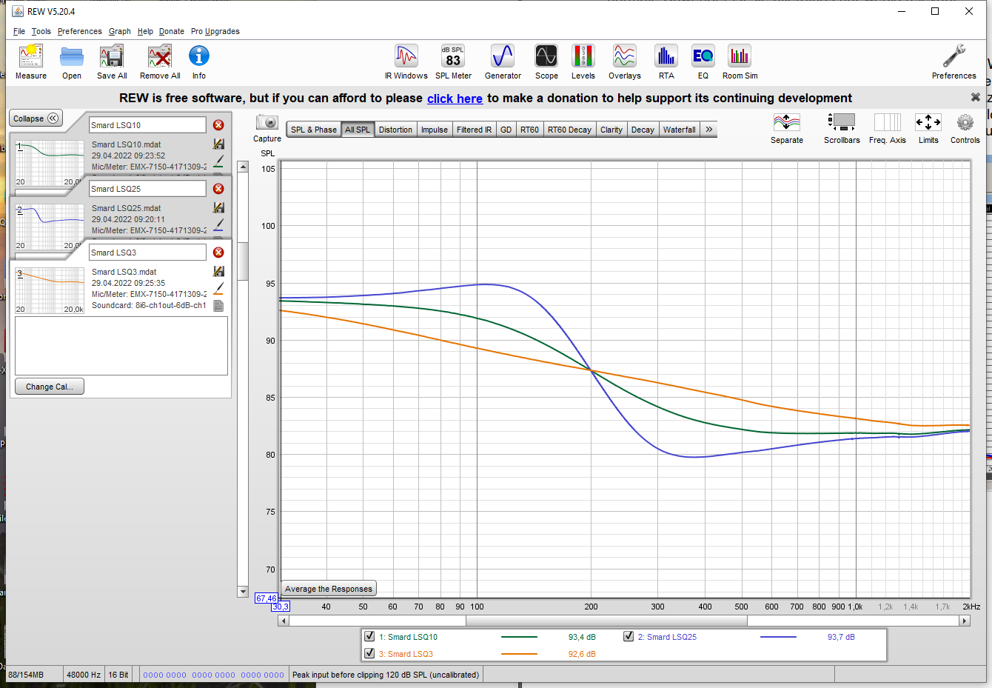Show more graph tabs with chevron
This screenshot has width=992, height=688.
point(708,130)
